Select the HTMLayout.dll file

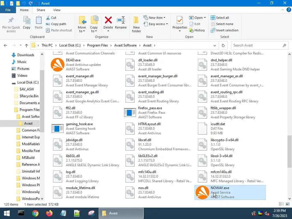click(x=158, y=129)
